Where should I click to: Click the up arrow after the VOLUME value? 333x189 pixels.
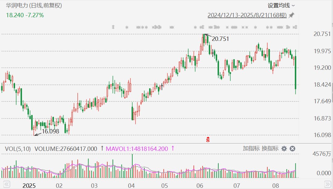pyautogui.click(x=102, y=149)
